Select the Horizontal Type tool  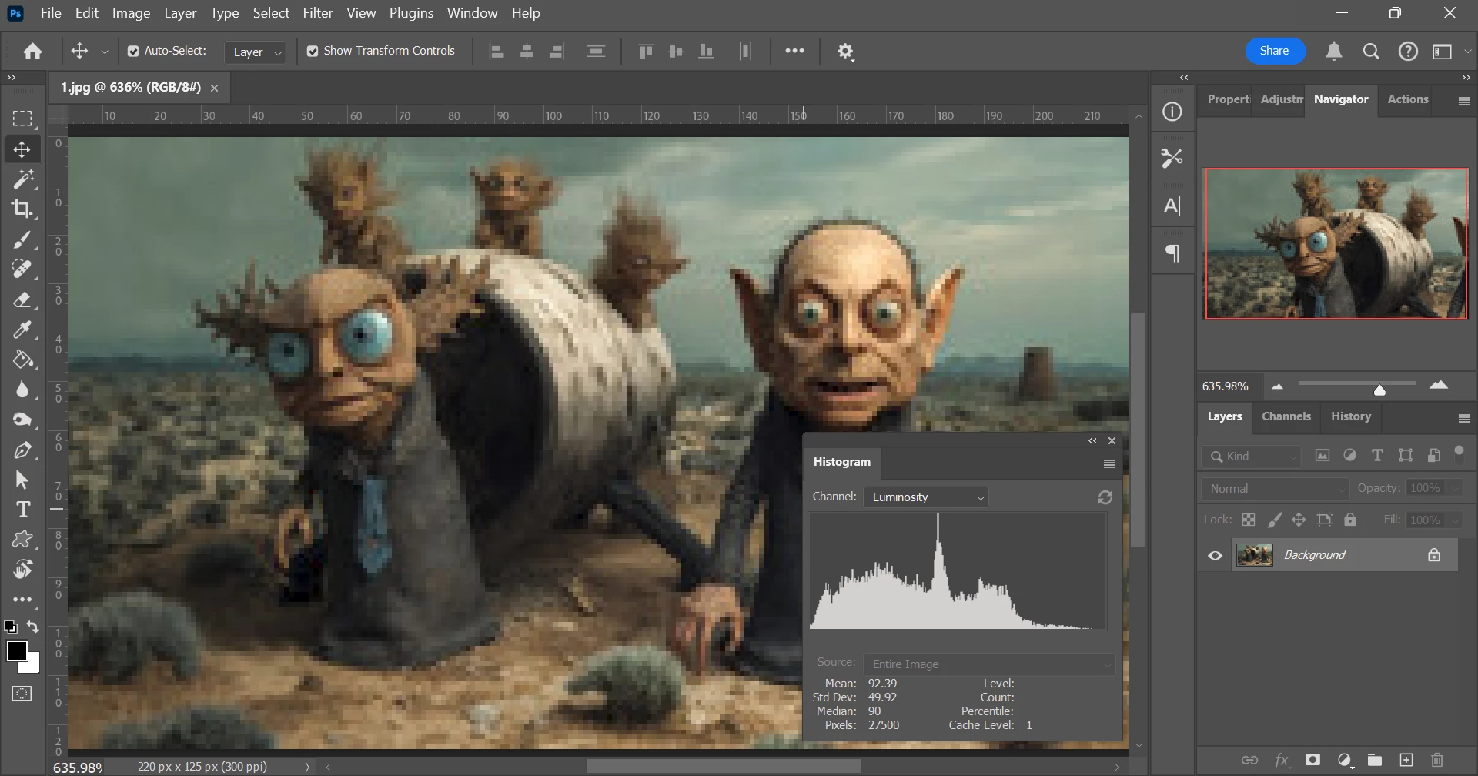click(22, 510)
